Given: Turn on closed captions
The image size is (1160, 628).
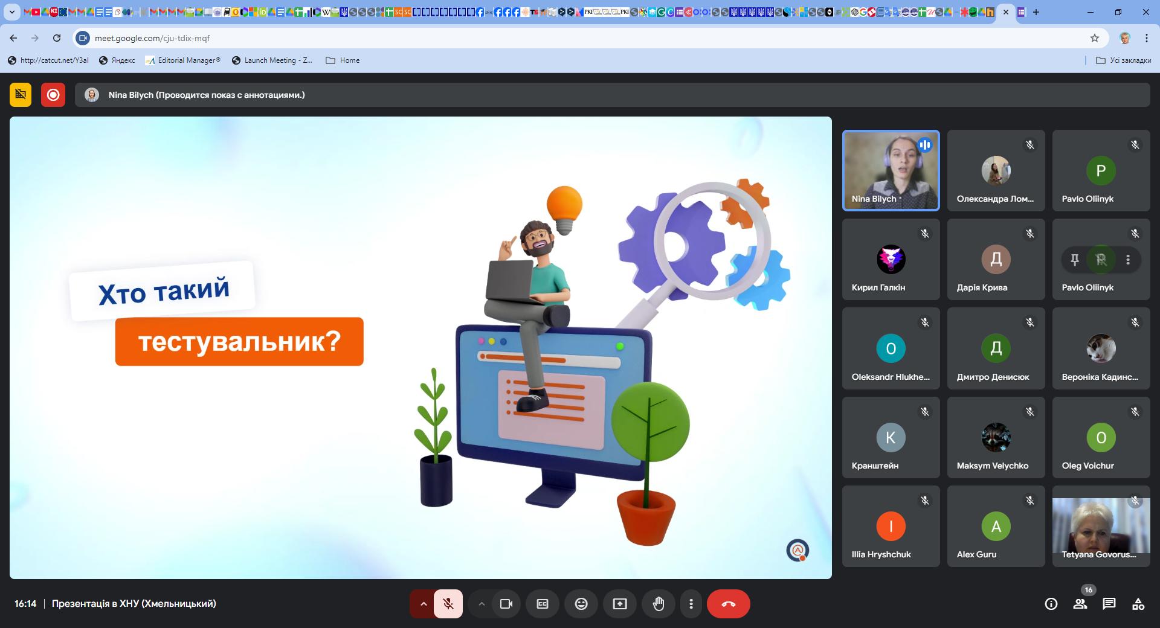Looking at the screenshot, I should pos(543,604).
